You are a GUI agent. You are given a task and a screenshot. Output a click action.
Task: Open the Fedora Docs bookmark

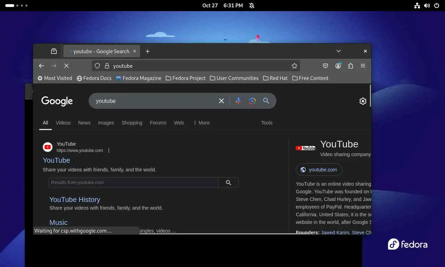[x=94, y=78]
